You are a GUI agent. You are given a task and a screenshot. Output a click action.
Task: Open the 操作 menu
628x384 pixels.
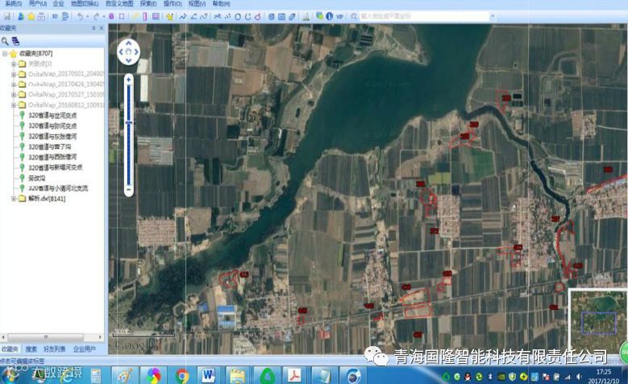(173, 3)
